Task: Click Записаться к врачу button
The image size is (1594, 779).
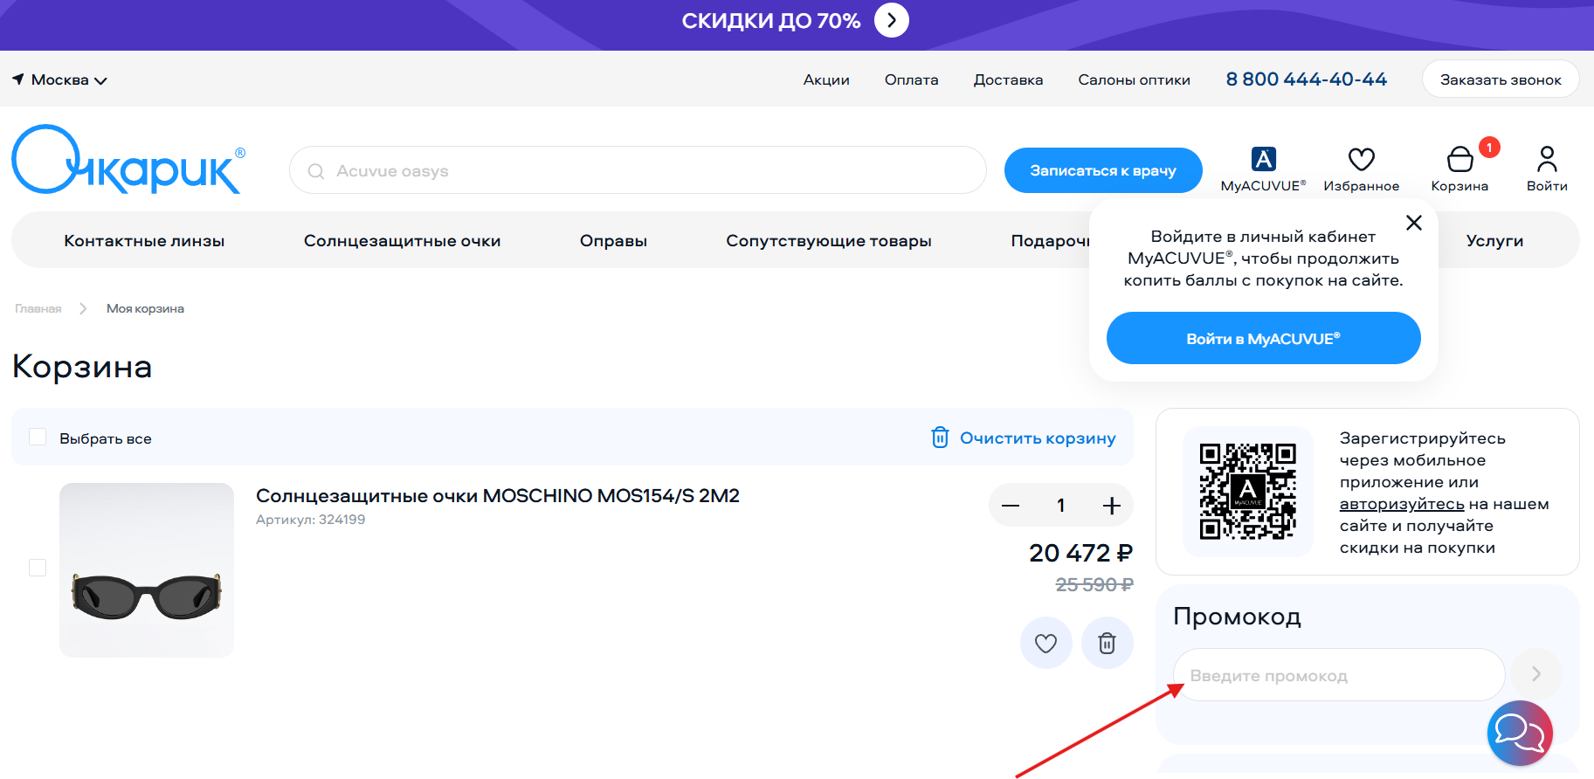Action: point(1103,170)
